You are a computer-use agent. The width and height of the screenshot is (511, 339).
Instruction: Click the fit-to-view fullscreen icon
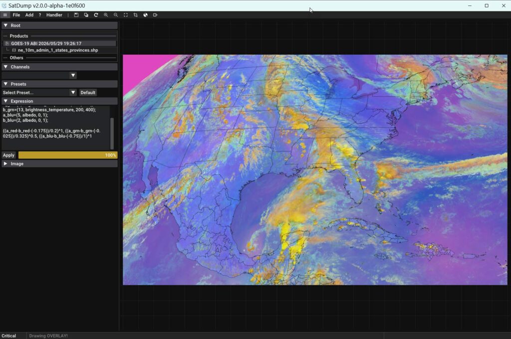(x=125, y=15)
